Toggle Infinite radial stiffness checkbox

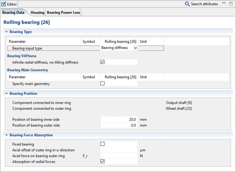103,62
